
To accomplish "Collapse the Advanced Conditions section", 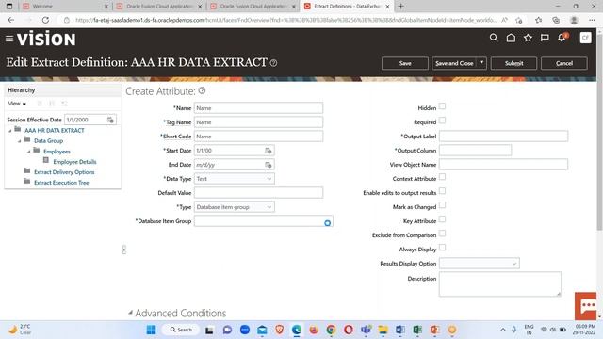I will pos(130,313).
